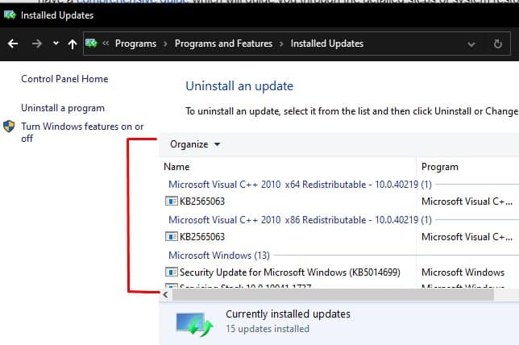Open recent locations dropdown arrow
This screenshot has height=345, width=519.
(x=56, y=43)
